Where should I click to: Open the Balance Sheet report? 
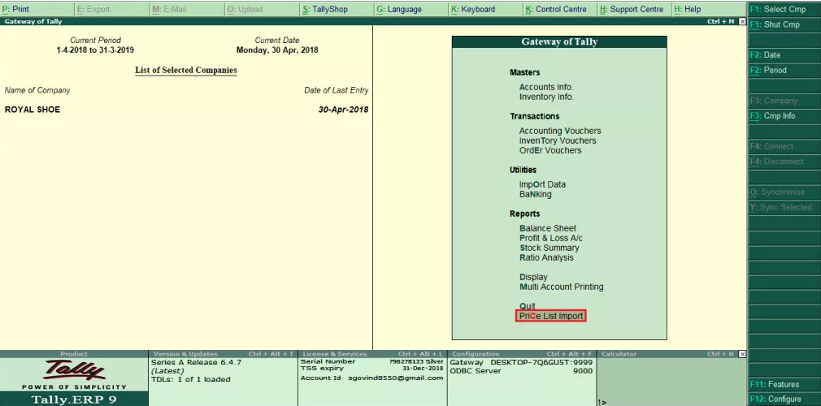pyautogui.click(x=548, y=229)
